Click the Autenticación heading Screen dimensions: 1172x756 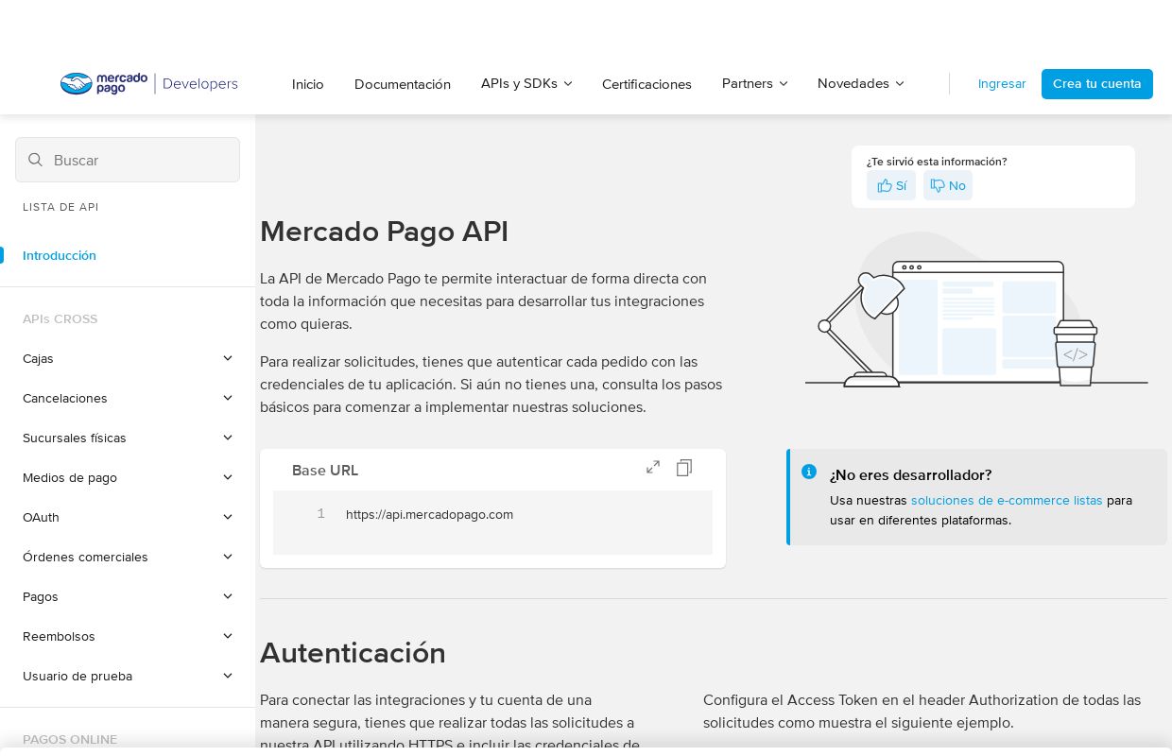click(353, 653)
